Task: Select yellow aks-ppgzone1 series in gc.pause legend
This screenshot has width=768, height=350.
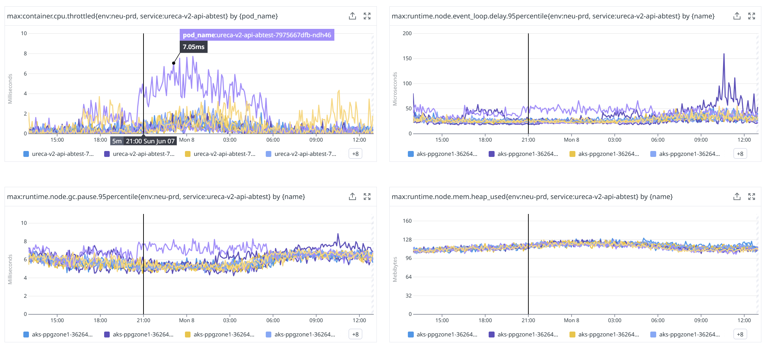Action: pos(219,334)
